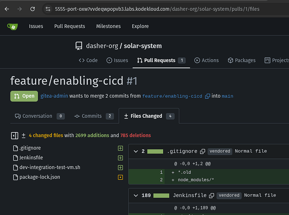The height and width of the screenshot is (215, 289).
Task: Click the Gitea logo icon
Action: click(12, 27)
